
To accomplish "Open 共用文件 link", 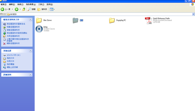I will [10, 61].
